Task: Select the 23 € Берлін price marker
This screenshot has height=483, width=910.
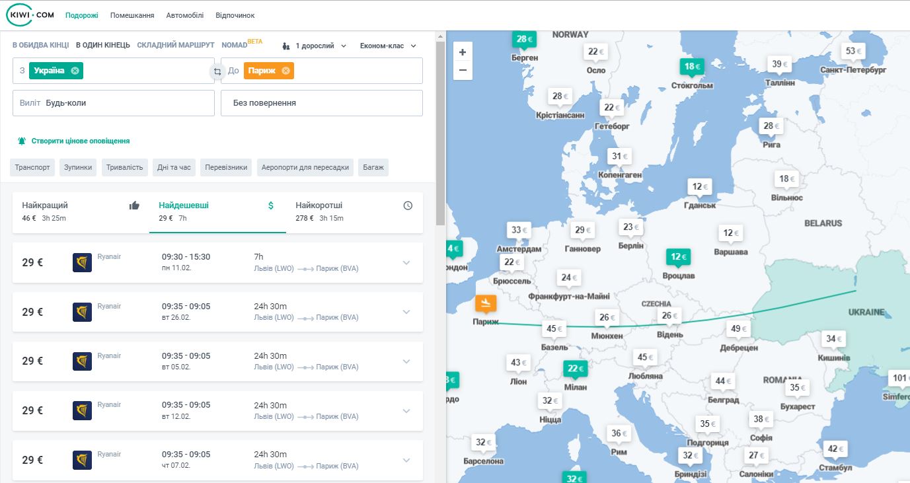Action: [x=630, y=227]
